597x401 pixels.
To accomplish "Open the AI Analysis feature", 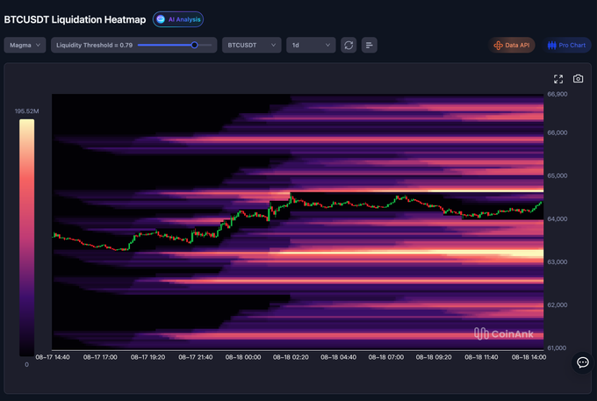I will click(178, 19).
